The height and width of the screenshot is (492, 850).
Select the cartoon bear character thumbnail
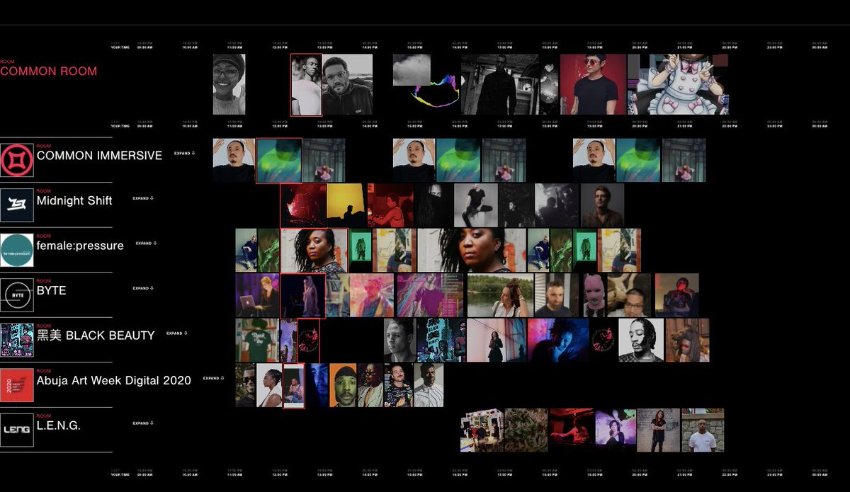point(679,85)
